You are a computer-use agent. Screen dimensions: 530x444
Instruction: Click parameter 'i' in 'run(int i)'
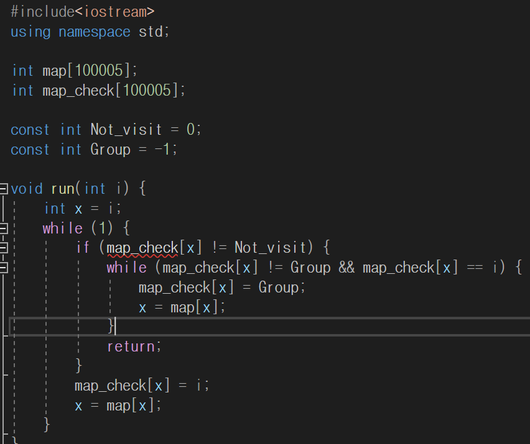point(118,189)
